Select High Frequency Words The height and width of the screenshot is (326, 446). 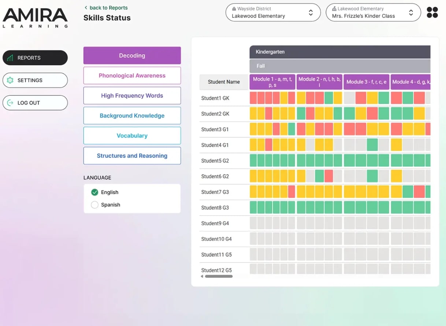coord(132,95)
